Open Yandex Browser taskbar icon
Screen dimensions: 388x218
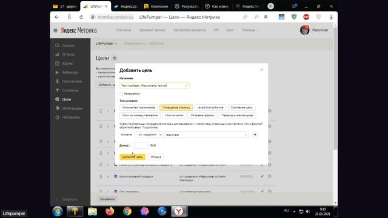[179, 211]
